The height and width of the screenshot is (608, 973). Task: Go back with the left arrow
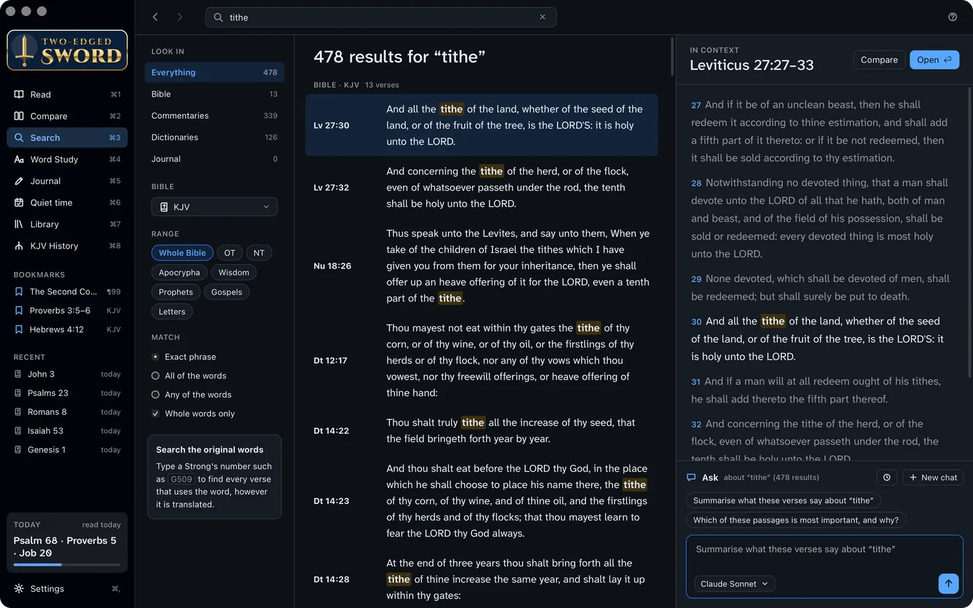[x=155, y=17]
